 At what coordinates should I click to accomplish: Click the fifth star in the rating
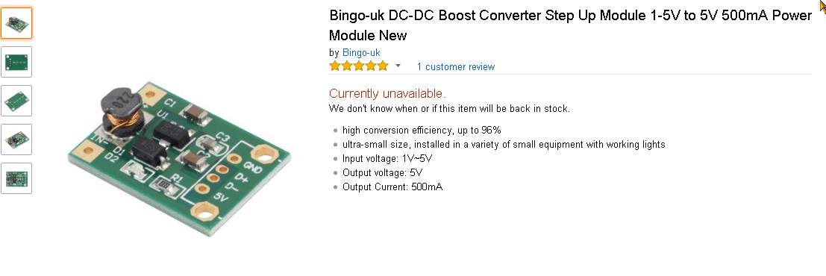(x=383, y=66)
